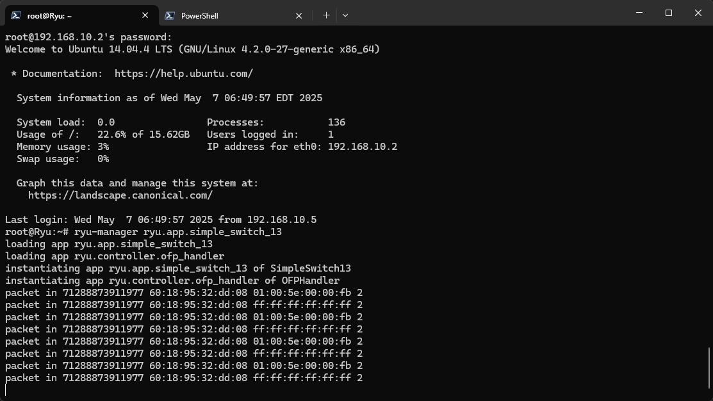Click the eth0 IP address 192.168.10.2

point(362,147)
